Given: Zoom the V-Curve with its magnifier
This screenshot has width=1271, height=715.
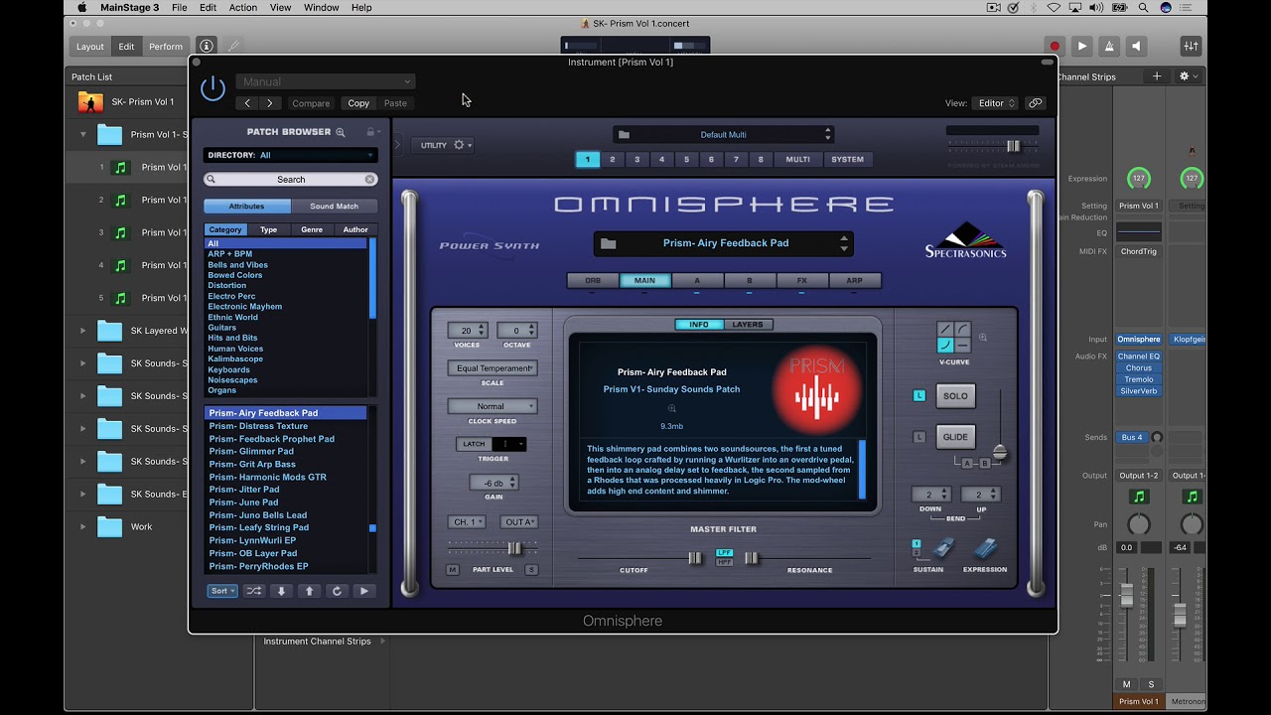Looking at the screenshot, I should pyautogui.click(x=983, y=338).
